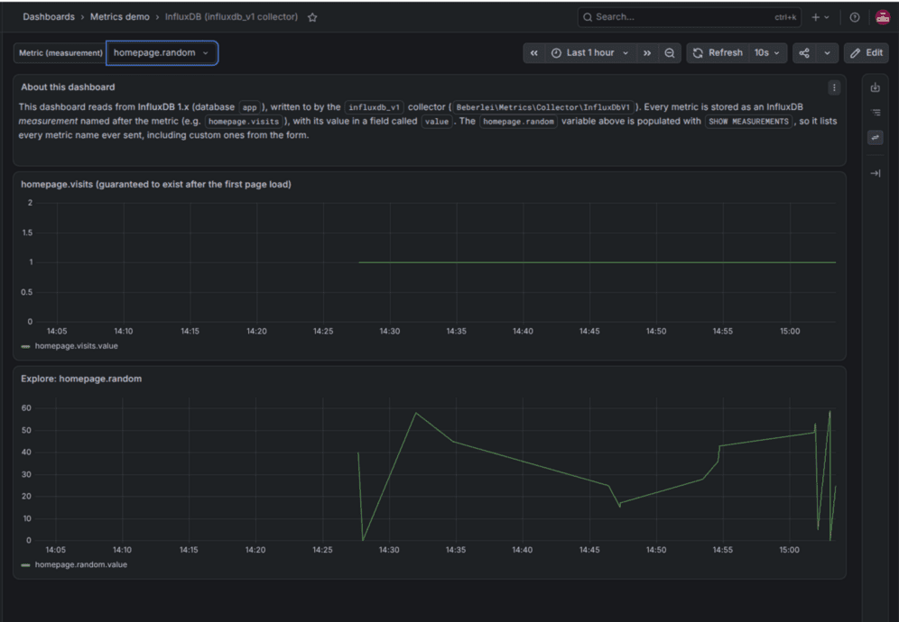Screen dimensions: 899x622
Task: Open the help question-mark icon
Action: (x=854, y=17)
